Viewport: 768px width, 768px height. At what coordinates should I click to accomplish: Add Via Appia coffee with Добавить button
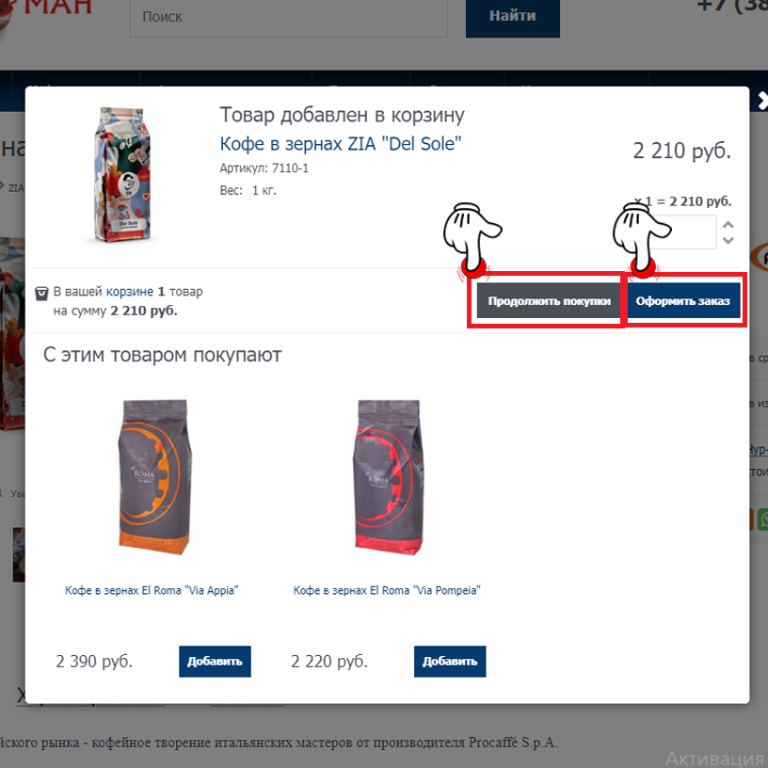[215, 662]
